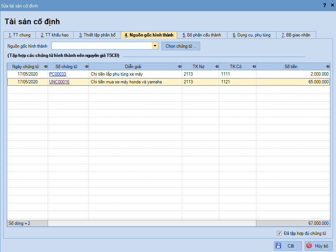Cancel with the Hủy bỏ button
336x252 pixels.
point(319,246)
